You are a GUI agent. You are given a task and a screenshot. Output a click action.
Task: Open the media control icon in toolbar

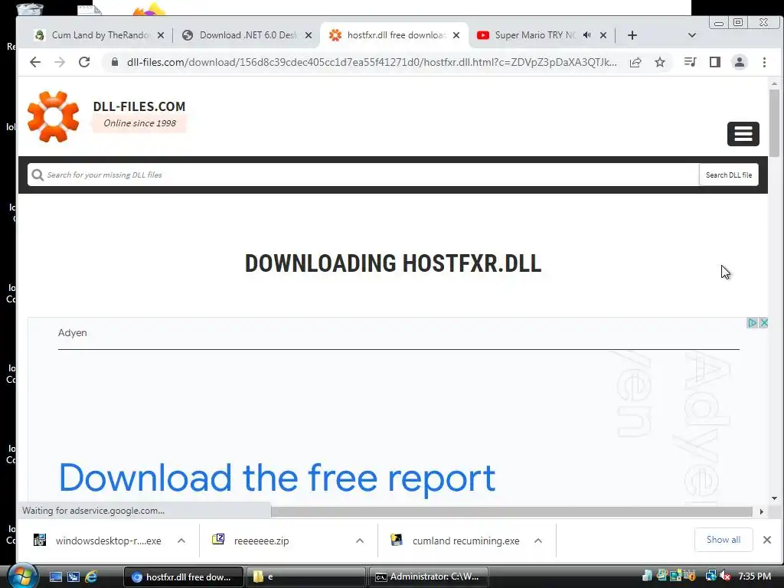click(690, 62)
